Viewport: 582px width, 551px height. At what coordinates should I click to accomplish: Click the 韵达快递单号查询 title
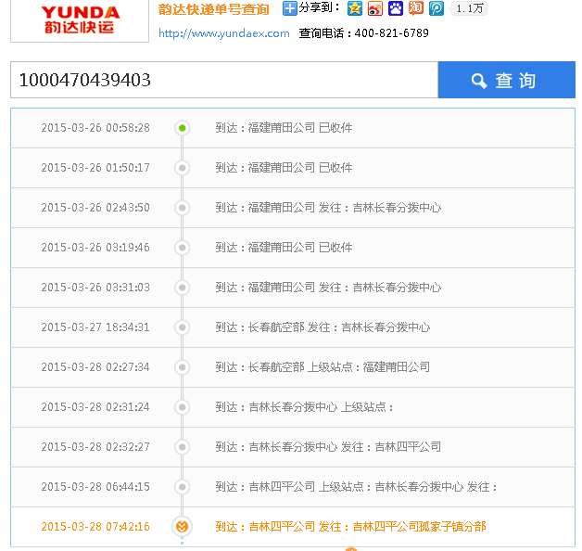(214, 9)
